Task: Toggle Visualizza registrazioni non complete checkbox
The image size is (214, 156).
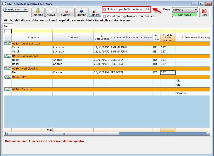Action: tap(104, 16)
